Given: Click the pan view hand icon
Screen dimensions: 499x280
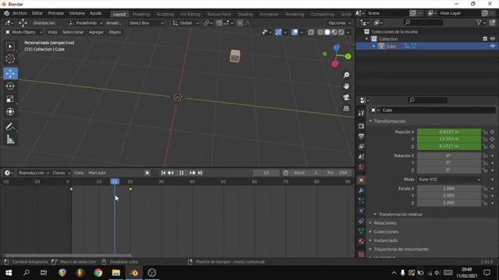Looking at the screenshot, I should point(346,86).
